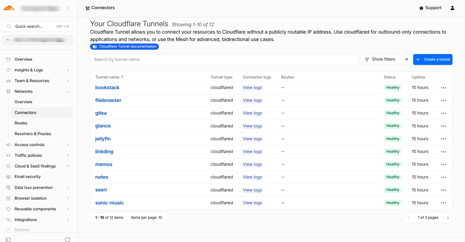465x242 pixels.
Task: View logs for seerr tunnel
Action: click(x=252, y=190)
